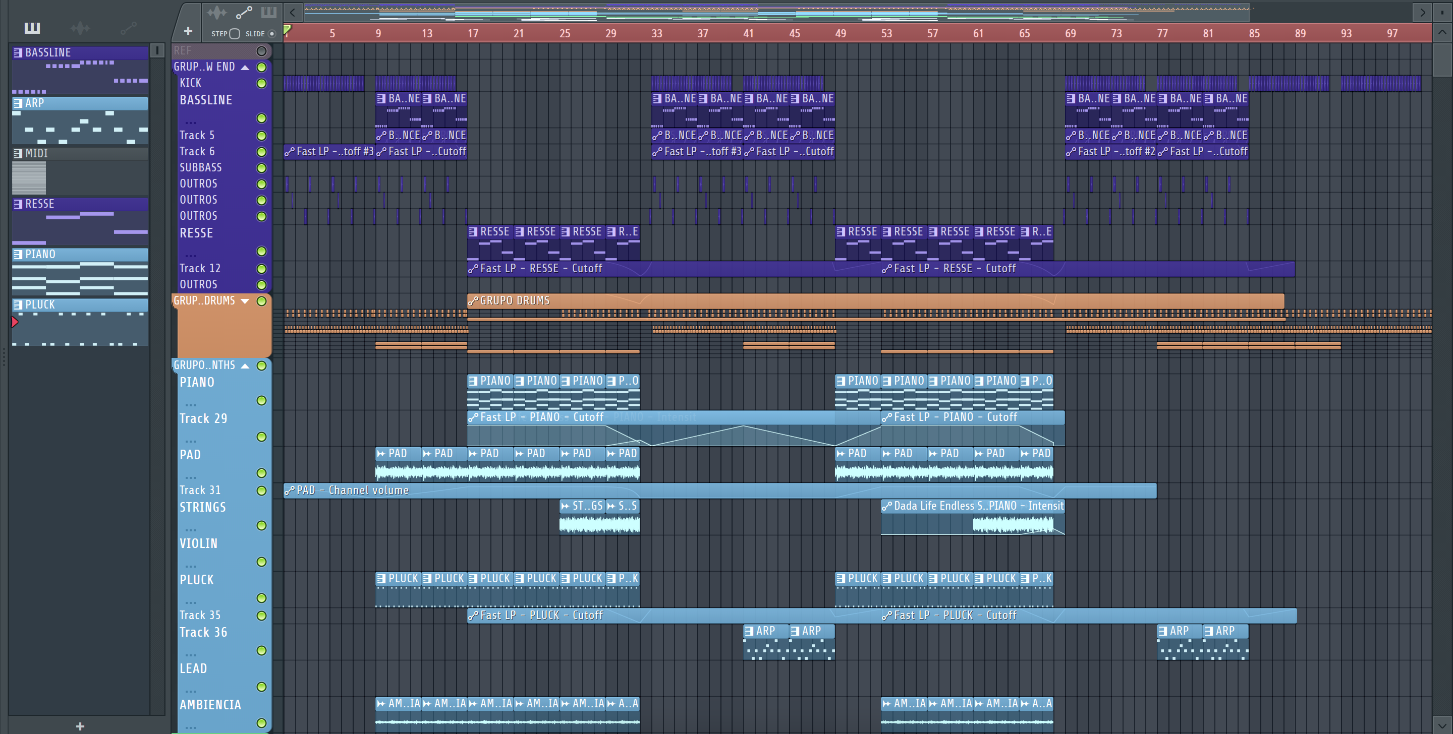The width and height of the screenshot is (1453, 734).
Task: Mute the STRINGS track
Action: tap(261, 525)
